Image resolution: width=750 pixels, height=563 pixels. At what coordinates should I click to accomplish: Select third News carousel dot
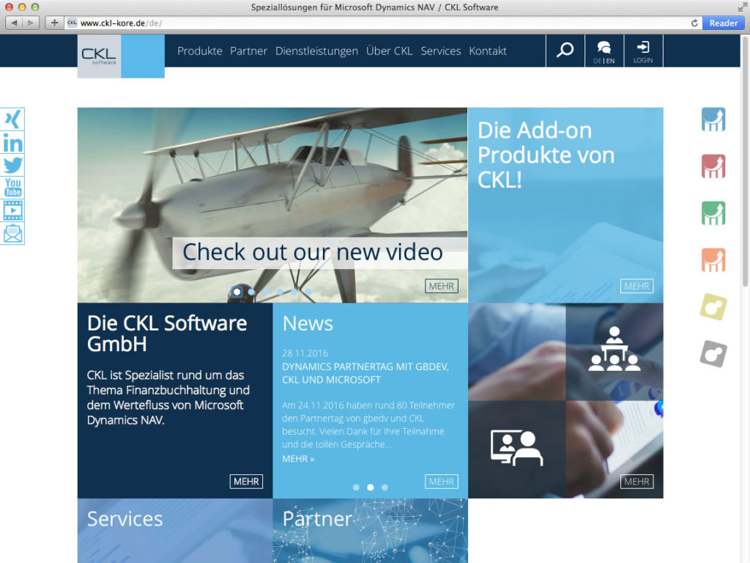pyautogui.click(x=385, y=487)
